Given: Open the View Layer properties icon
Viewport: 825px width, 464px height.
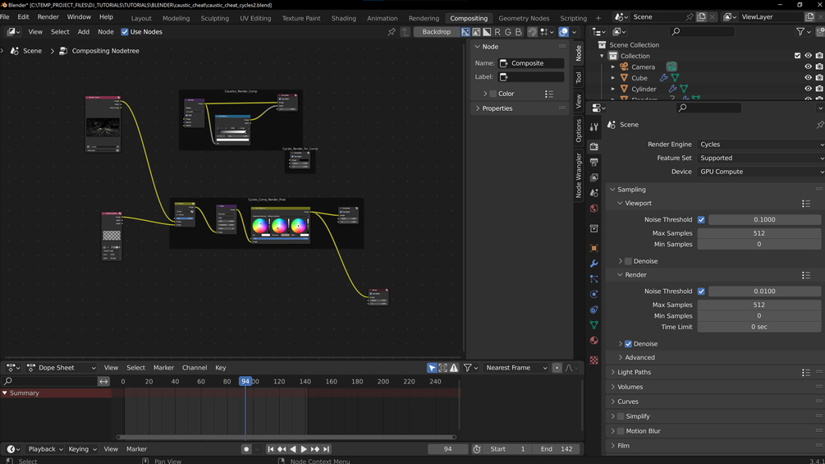Looking at the screenshot, I should tap(594, 177).
